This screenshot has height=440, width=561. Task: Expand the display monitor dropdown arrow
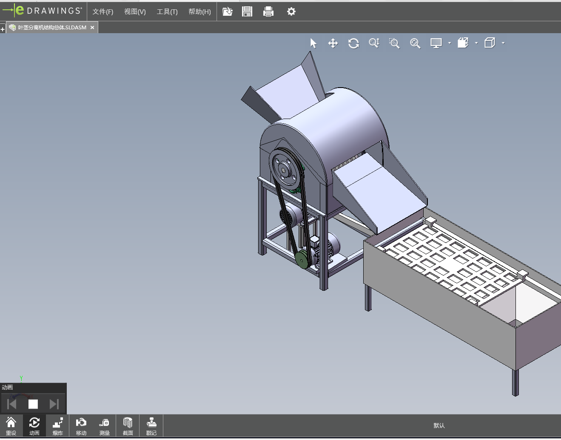click(450, 43)
